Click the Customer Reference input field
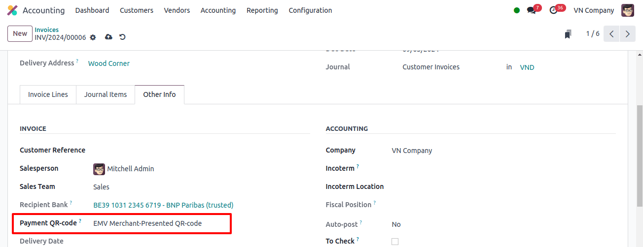643x247 pixels. click(201, 150)
